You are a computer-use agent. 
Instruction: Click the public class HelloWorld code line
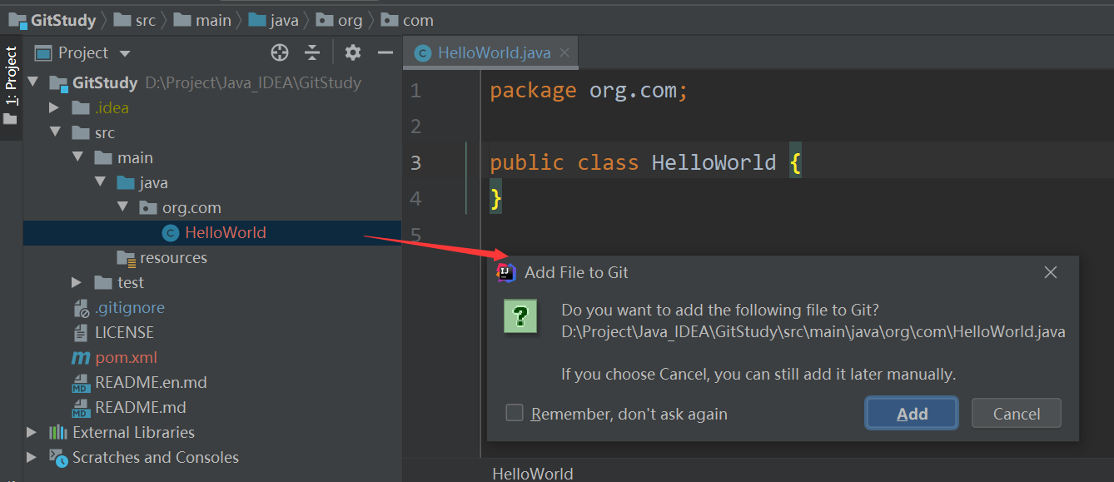pyautogui.click(x=645, y=162)
